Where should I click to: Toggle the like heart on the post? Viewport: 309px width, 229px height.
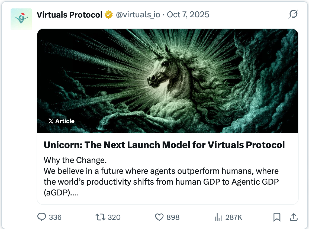[160, 217]
